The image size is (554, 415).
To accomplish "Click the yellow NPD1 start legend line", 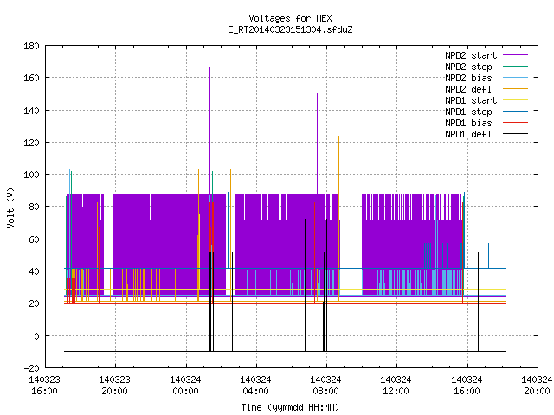I will (515, 100).
